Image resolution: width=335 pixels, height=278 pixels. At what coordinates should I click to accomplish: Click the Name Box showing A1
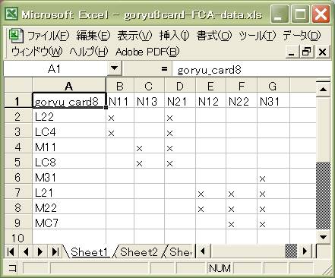[x=55, y=68]
